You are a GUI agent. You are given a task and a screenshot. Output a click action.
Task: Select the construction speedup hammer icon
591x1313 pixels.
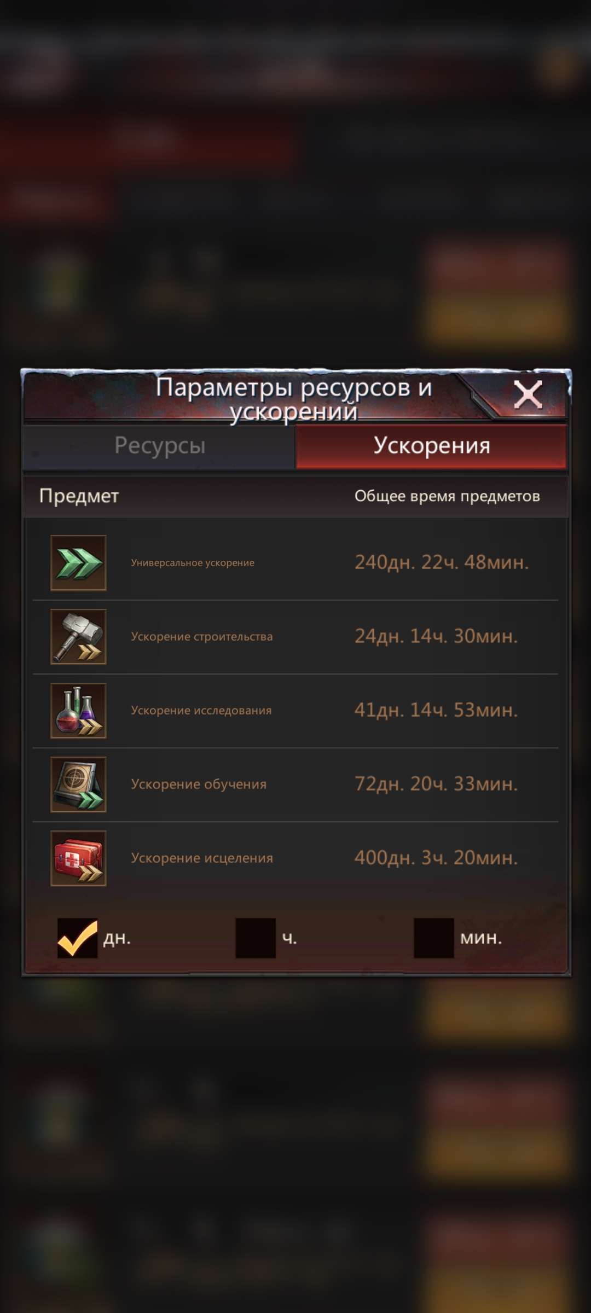coord(78,636)
